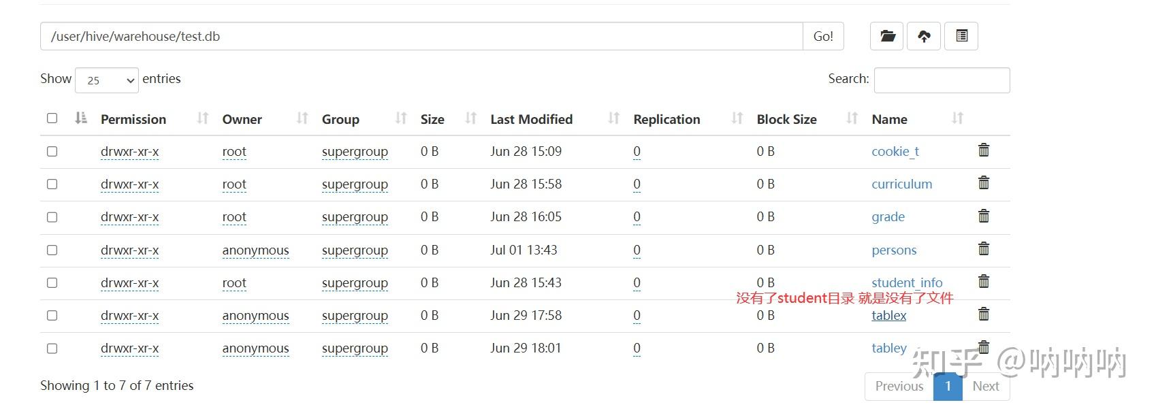Toggle the select-all checkbox in table header

point(52,118)
